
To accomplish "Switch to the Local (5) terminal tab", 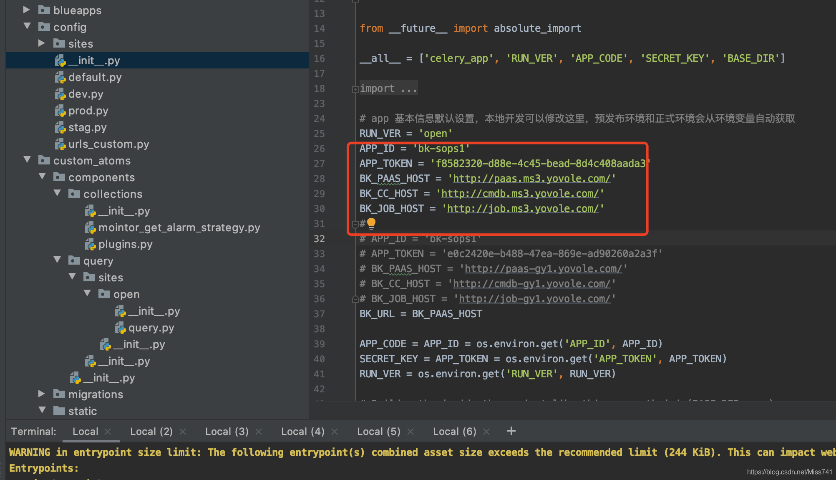I will 379,432.
